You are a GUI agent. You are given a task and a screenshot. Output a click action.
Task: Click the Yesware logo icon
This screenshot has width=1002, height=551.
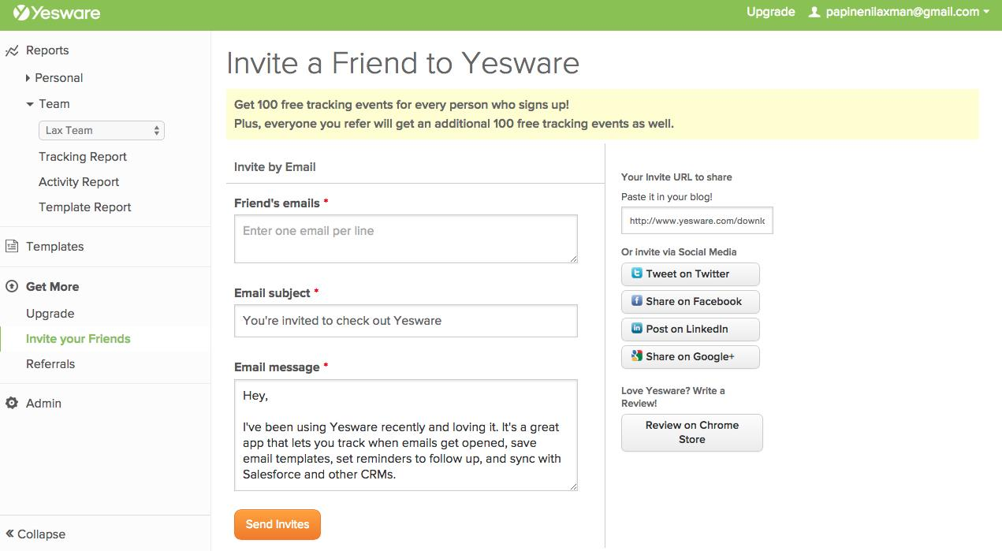coord(21,13)
